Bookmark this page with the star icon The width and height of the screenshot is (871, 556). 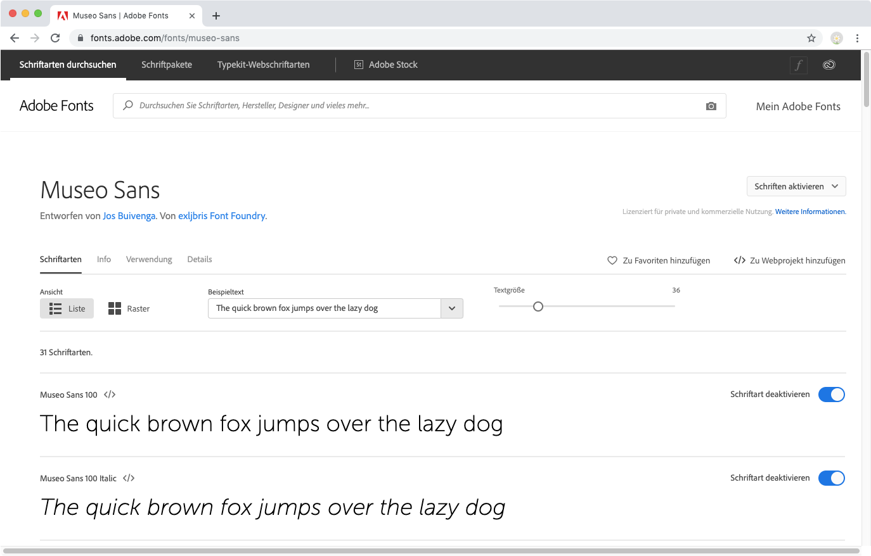pyautogui.click(x=811, y=38)
